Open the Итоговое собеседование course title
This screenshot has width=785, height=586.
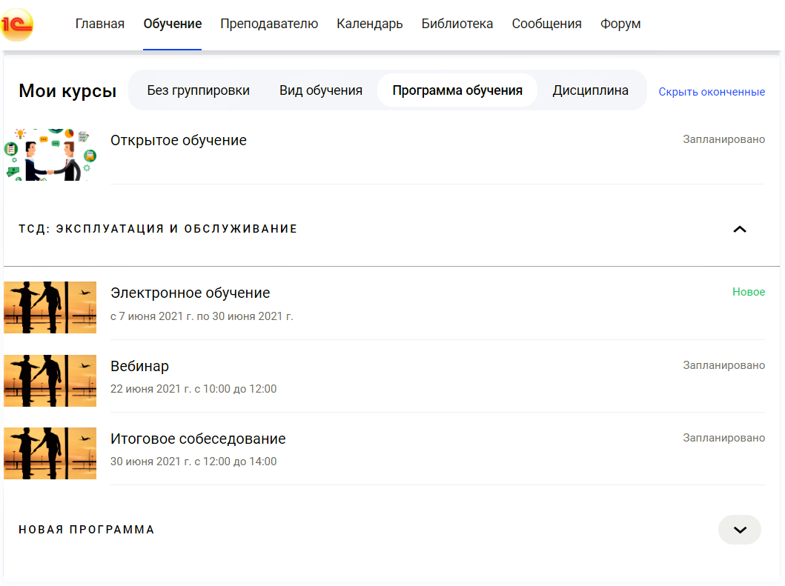click(x=198, y=439)
